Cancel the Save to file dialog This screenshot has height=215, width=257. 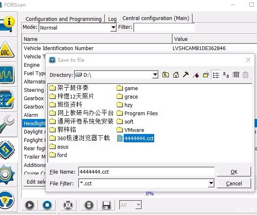(234, 183)
